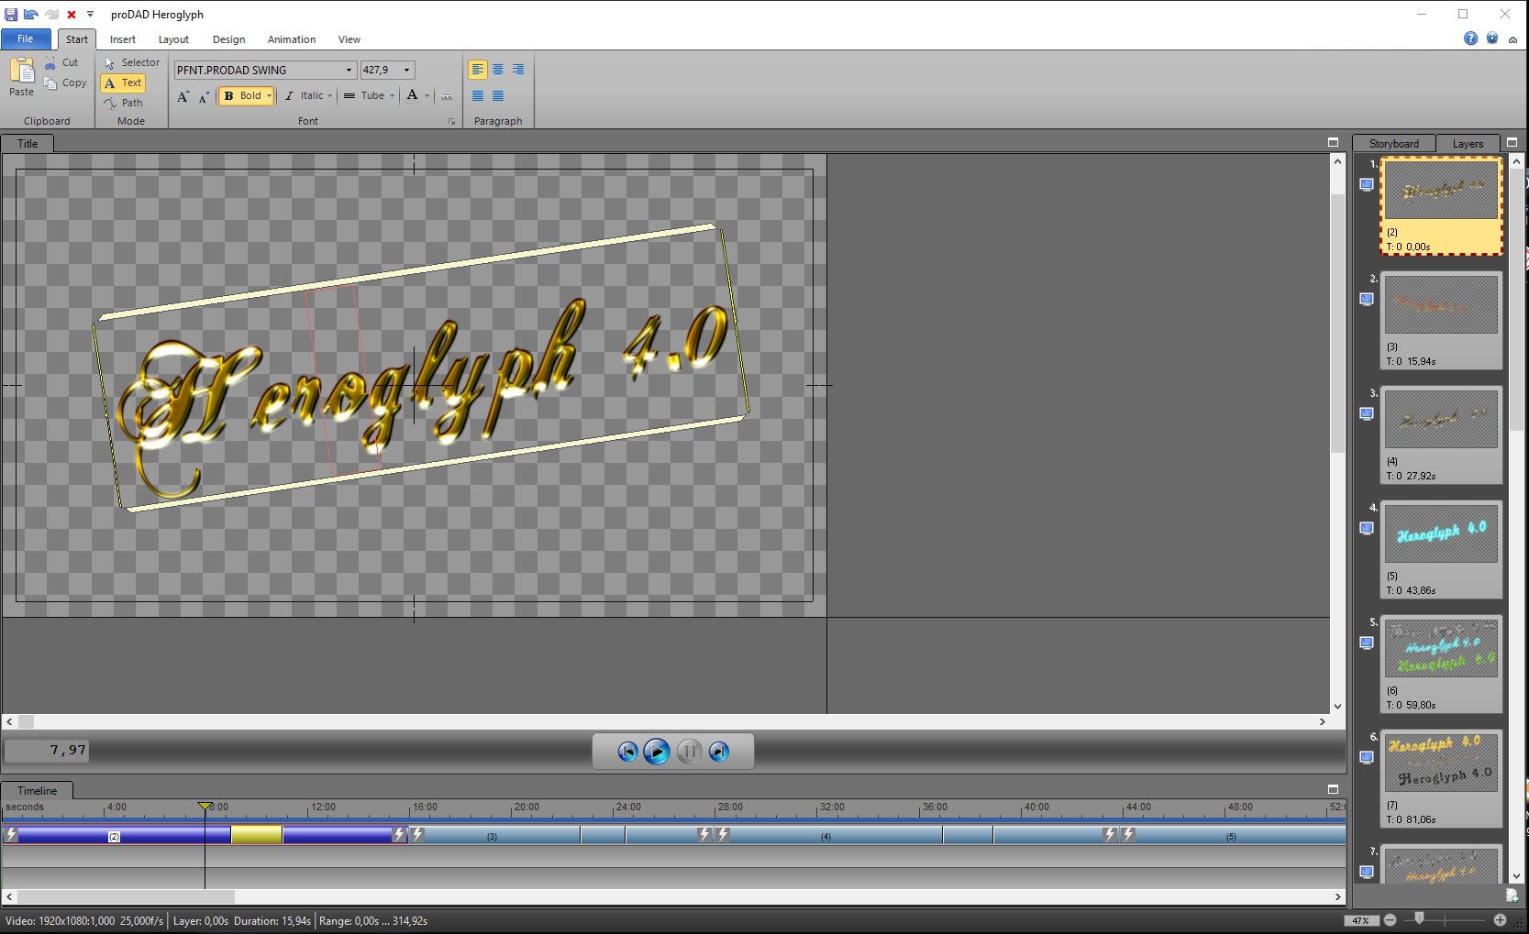Align text right
Image resolution: width=1529 pixels, height=934 pixels.
(x=518, y=70)
